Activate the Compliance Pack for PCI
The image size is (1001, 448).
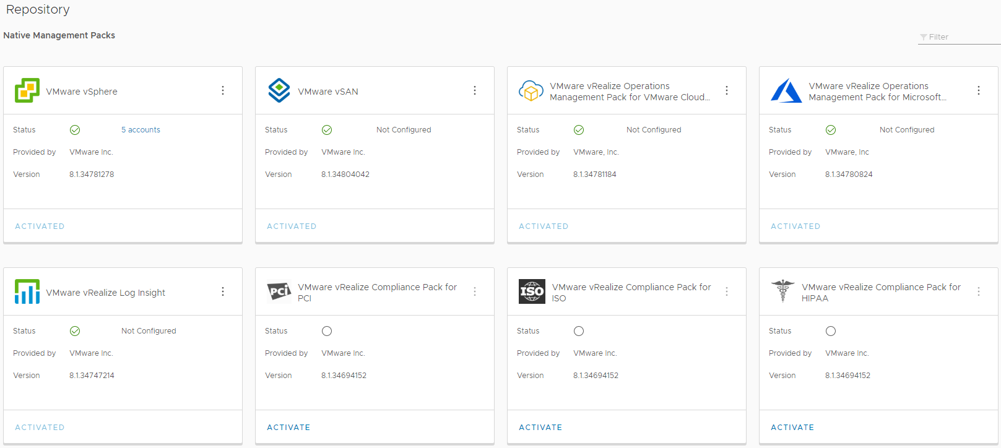click(x=288, y=428)
